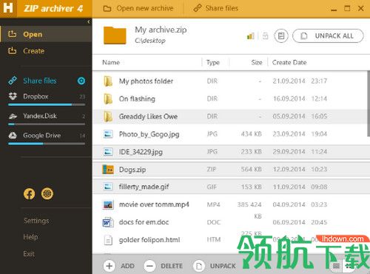370x274 pixels.
Task: Click the ZIP type cell
Action: tap(212, 170)
